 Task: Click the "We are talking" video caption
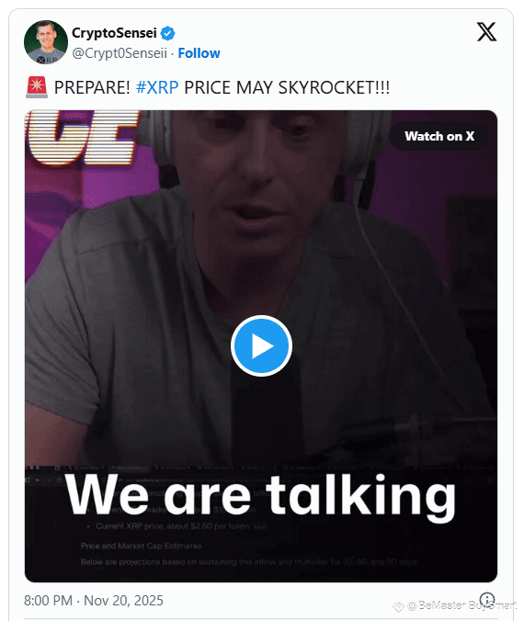tap(261, 496)
